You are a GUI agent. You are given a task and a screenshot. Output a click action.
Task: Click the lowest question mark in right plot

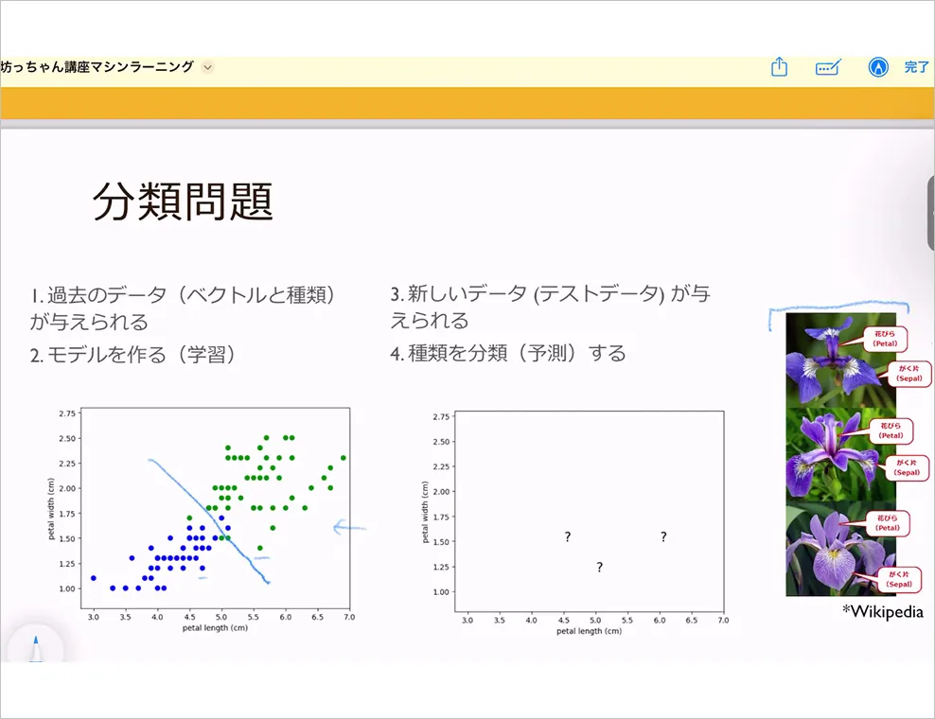tap(599, 567)
